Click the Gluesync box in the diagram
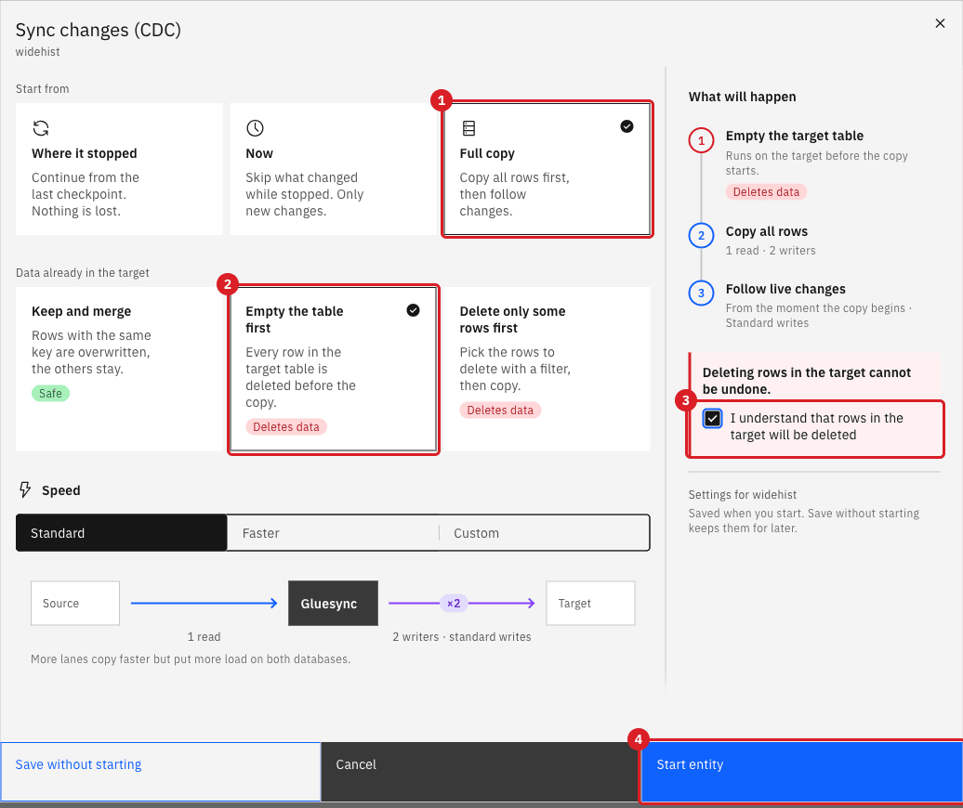Image resolution: width=963 pixels, height=808 pixels. [x=333, y=603]
